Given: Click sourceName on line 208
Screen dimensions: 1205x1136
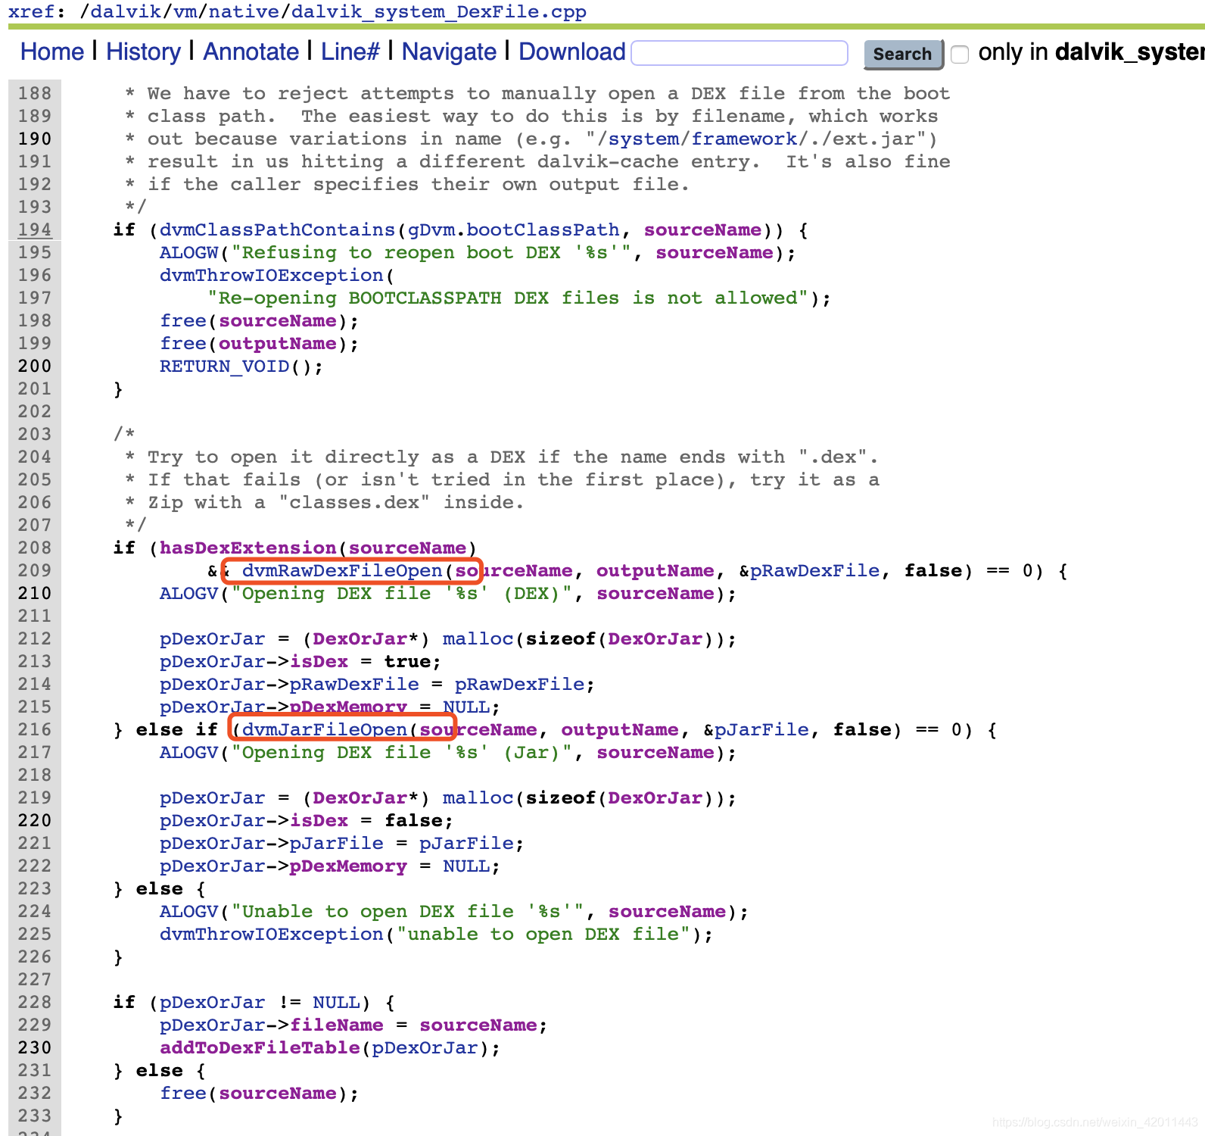Looking at the screenshot, I should pos(408,548).
